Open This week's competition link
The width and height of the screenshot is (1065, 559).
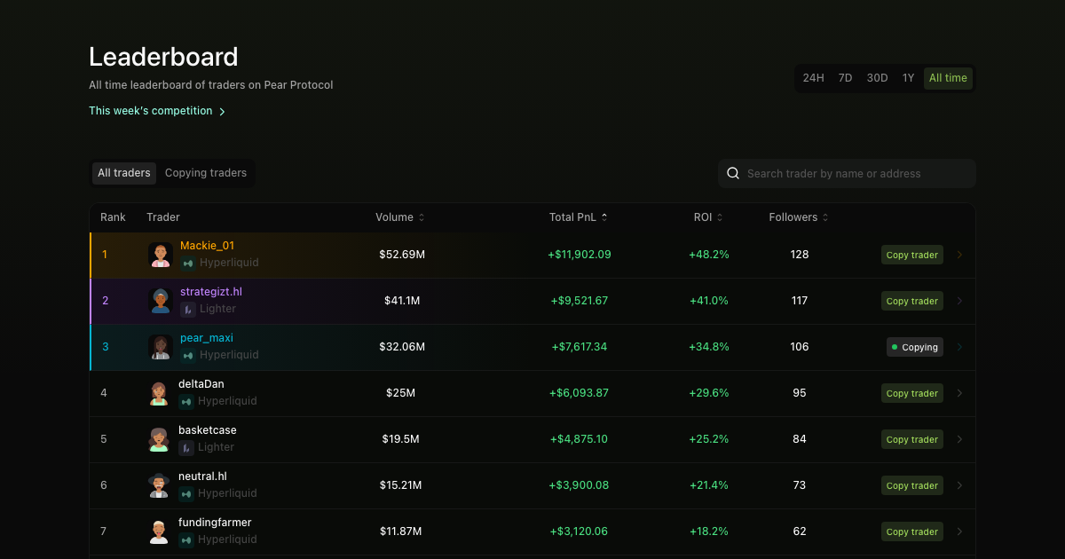[157, 111]
